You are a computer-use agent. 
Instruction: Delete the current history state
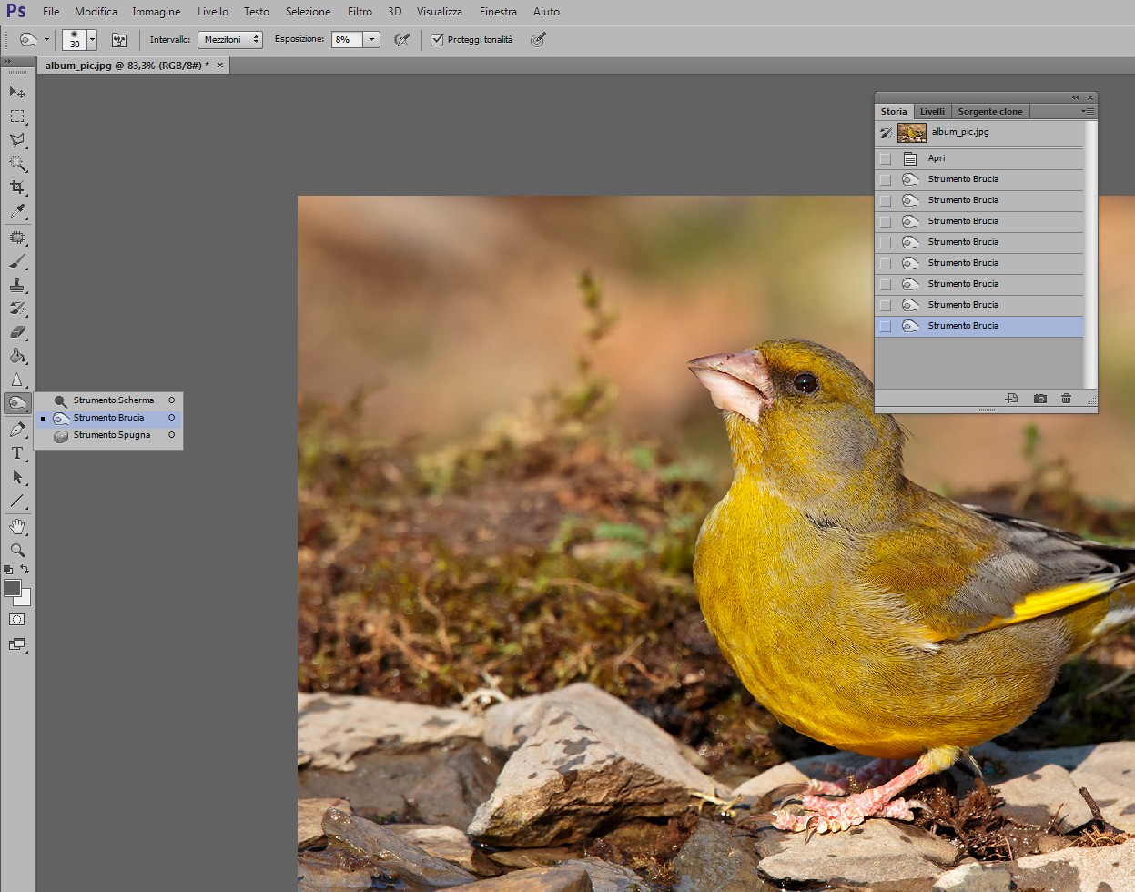tap(1066, 399)
